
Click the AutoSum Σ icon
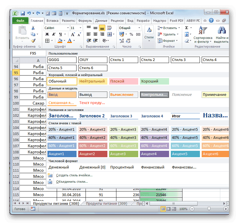pyautogui.click(x=187, y=27)
